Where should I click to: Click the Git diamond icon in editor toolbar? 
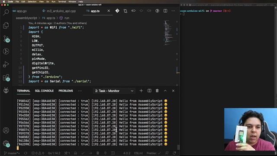[x=117, y=11]
